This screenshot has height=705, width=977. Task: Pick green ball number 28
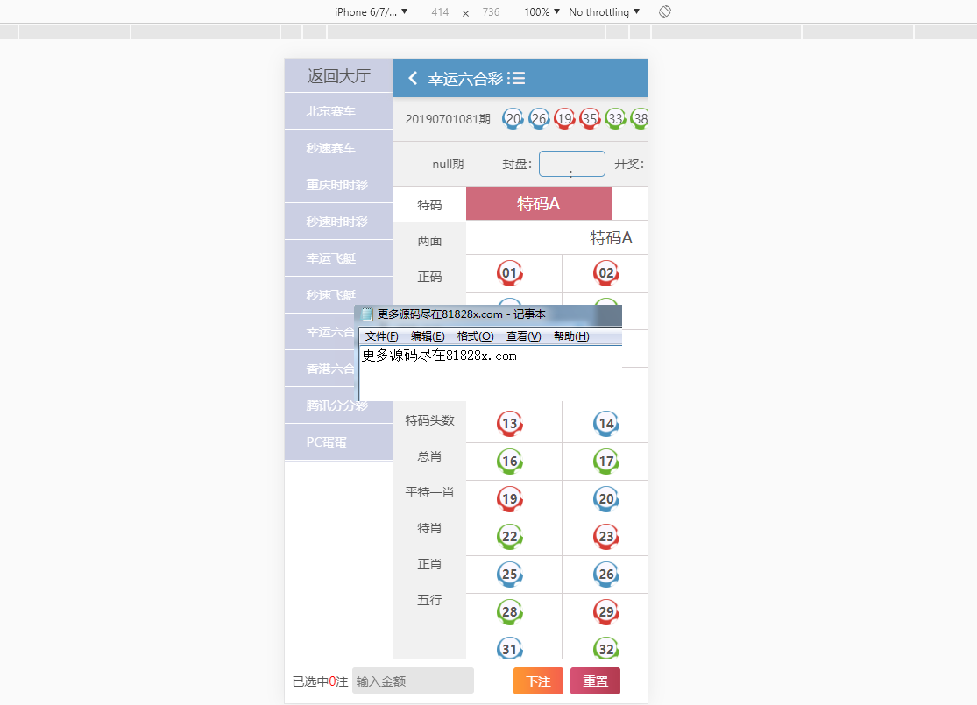pyautogui.click(x=510, y=611)
